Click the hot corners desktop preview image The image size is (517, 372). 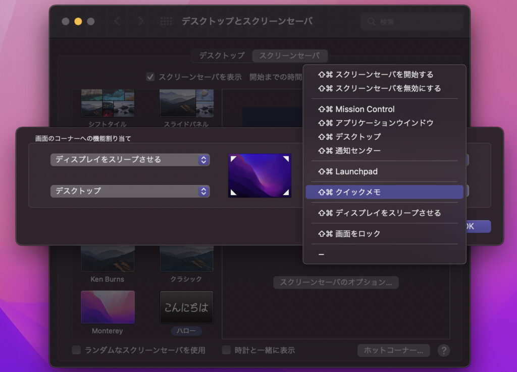click(260, 176)
